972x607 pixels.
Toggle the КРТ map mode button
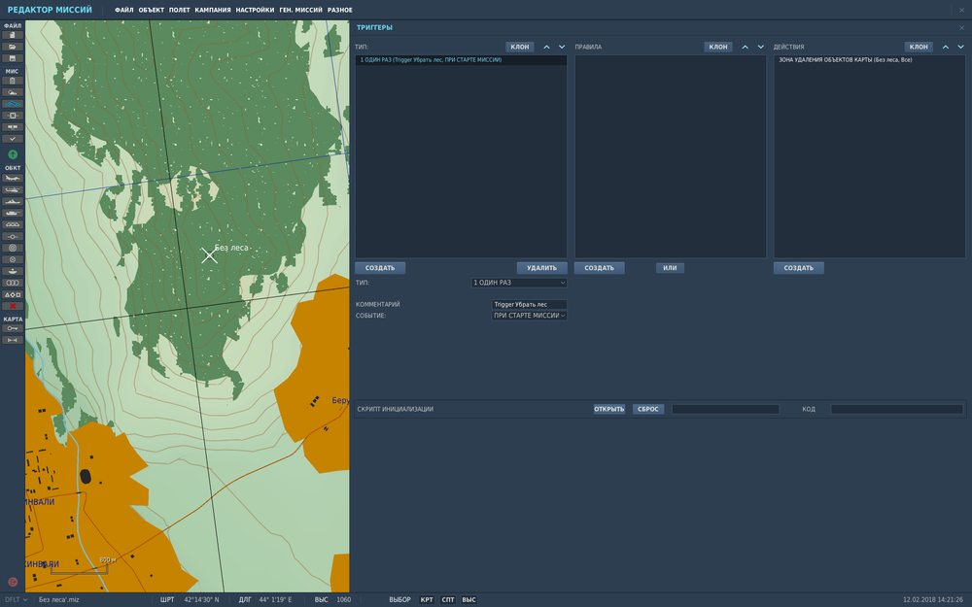tap(427, 600)
